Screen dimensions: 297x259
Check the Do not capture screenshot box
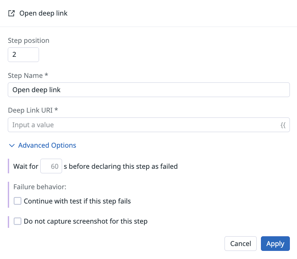click(x=18, y=221)
